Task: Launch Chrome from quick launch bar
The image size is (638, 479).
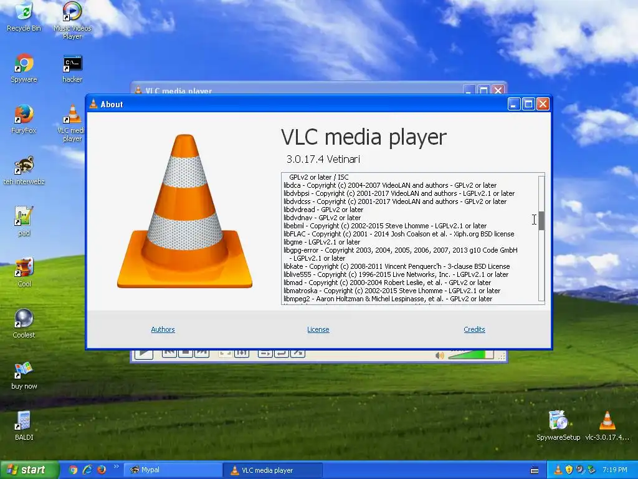Action: point(74,470)
